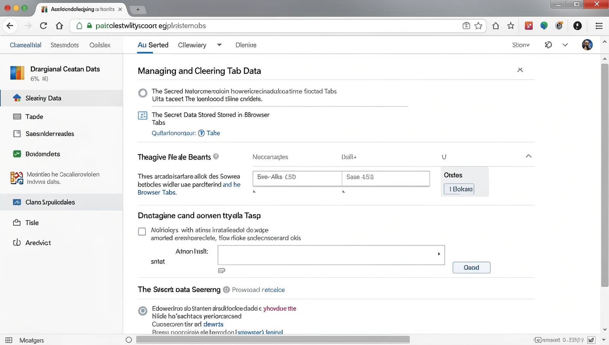The width and height of the screenshot is (609, 345).
Task: Click the user avatar in the page header
Action: coord(587,45)
